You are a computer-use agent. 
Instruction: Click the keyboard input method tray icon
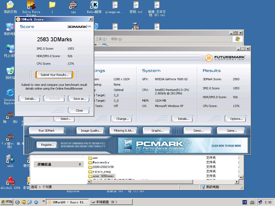tap(252, 202)
